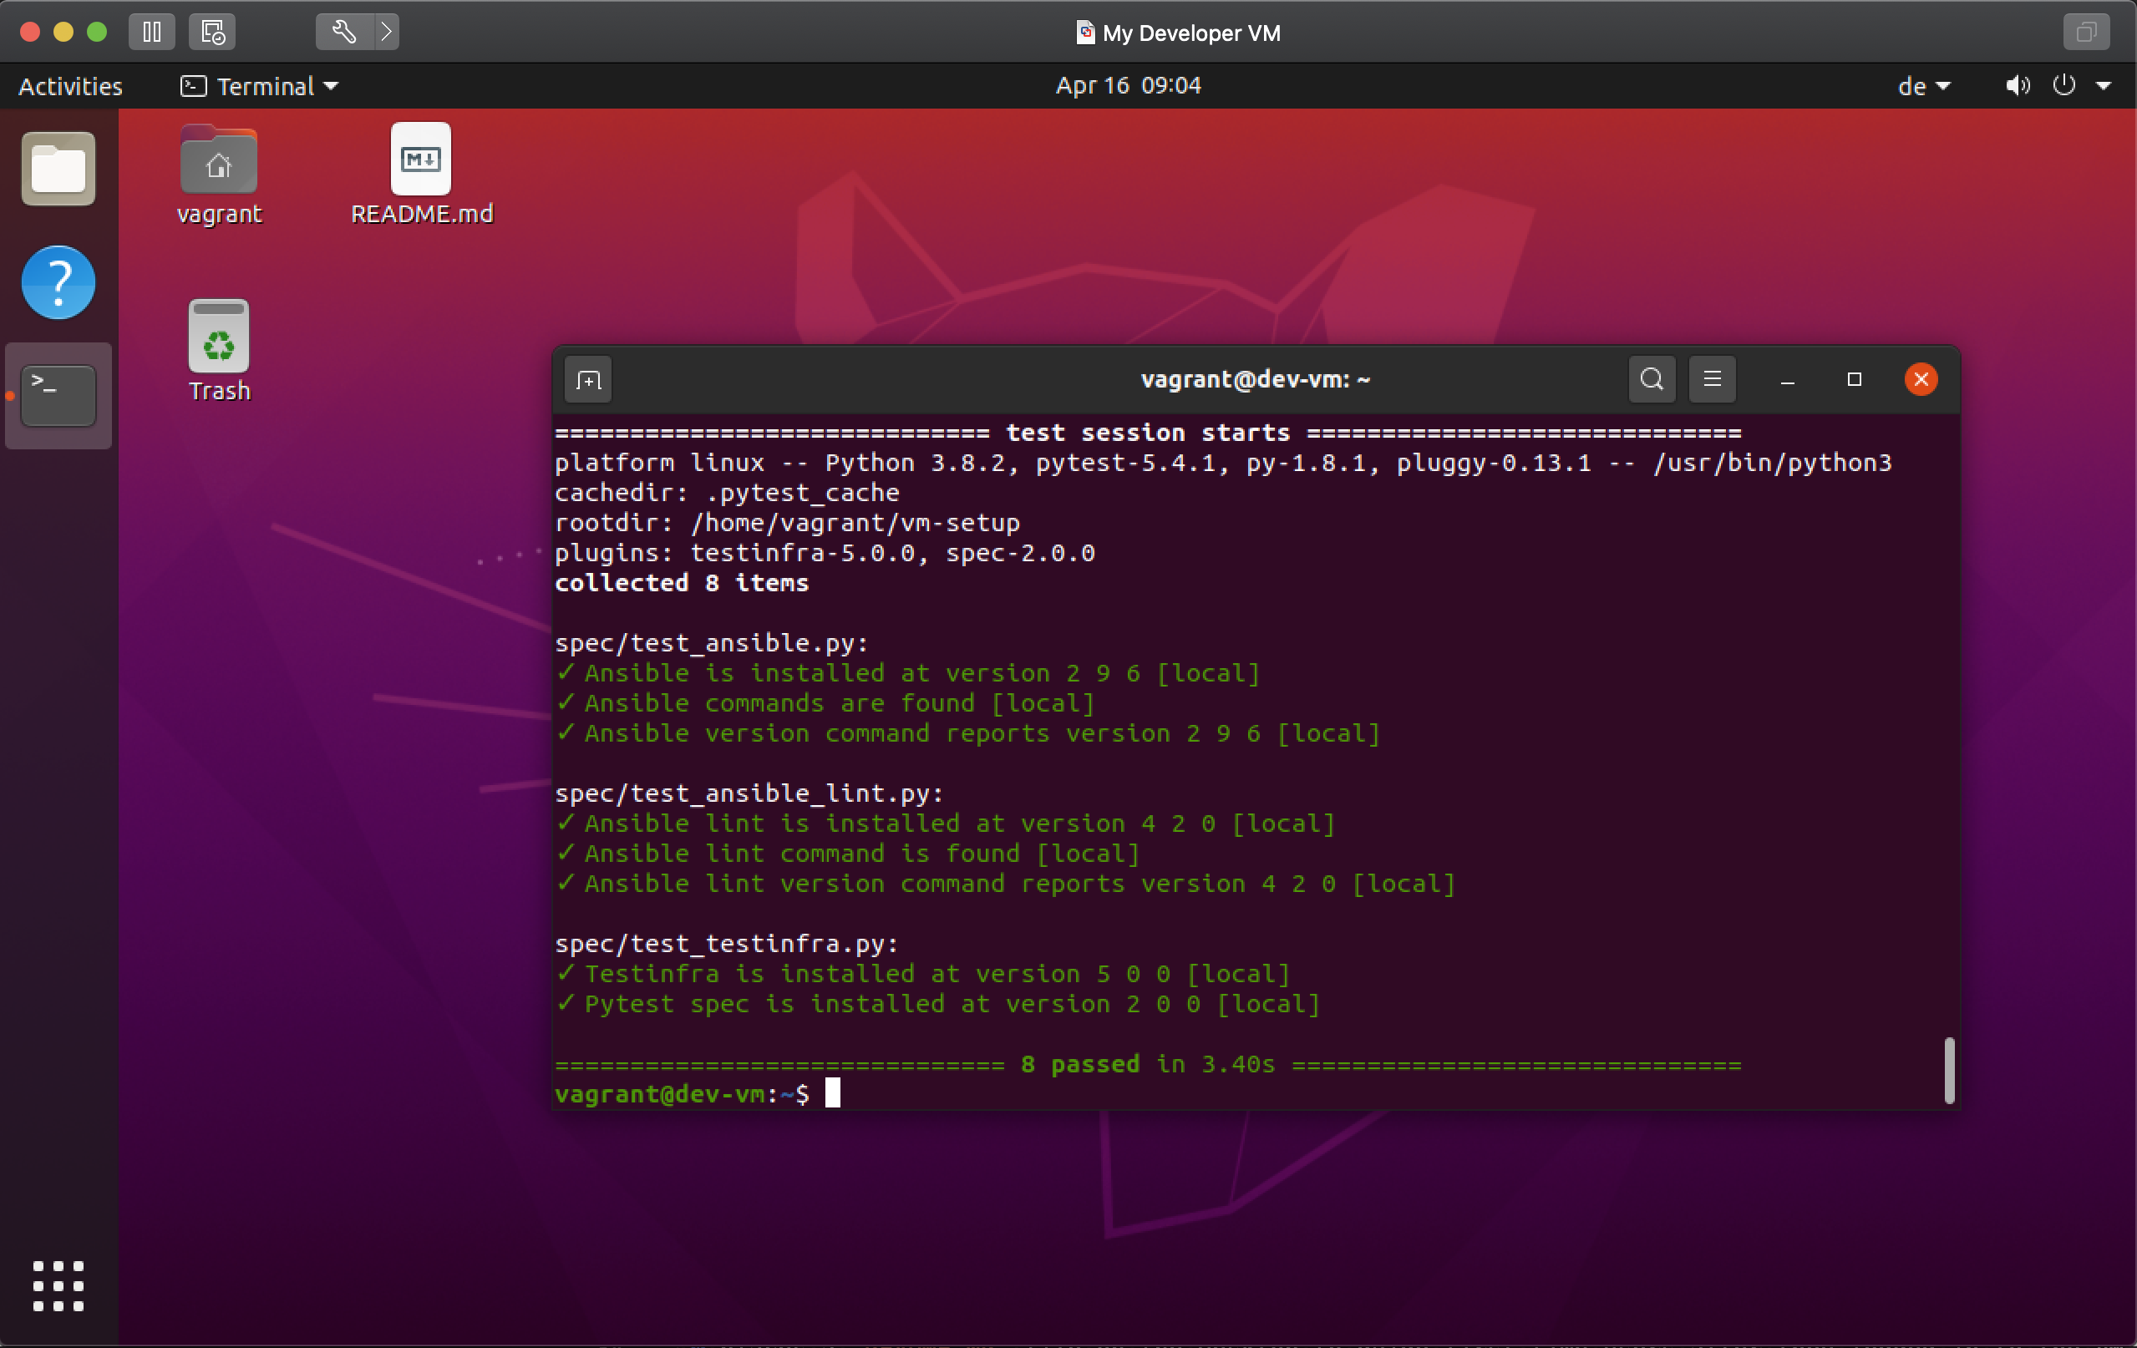
Task: Save a VM state snapshot from the toolbar
Action: 211,31
